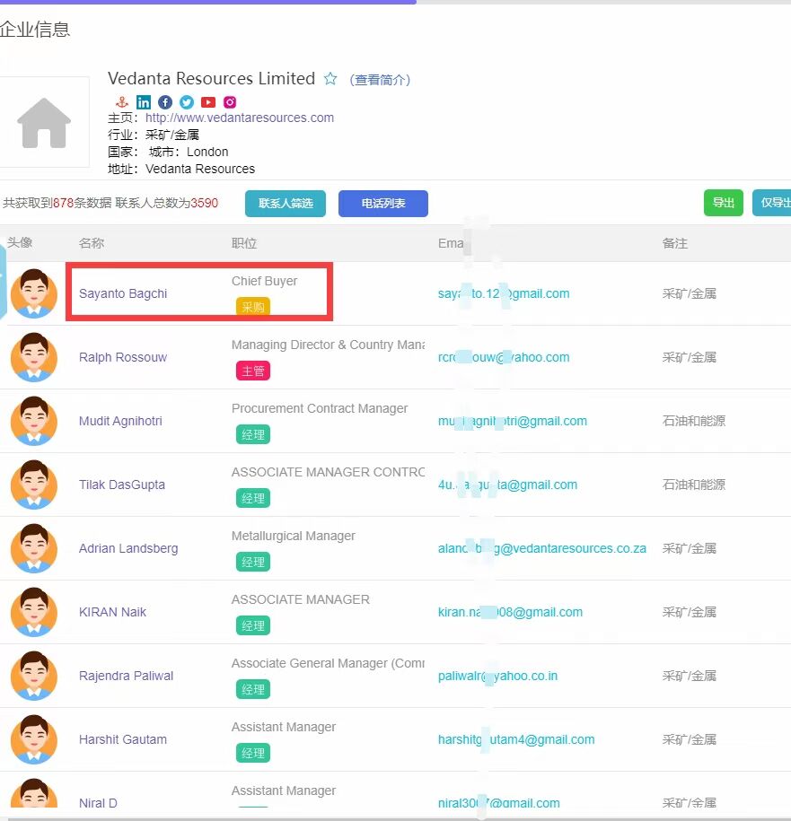The width and height of the screenshot is (791, 821).
Task: Open the company's YouTube icon
Action: [x=208, y=102]
